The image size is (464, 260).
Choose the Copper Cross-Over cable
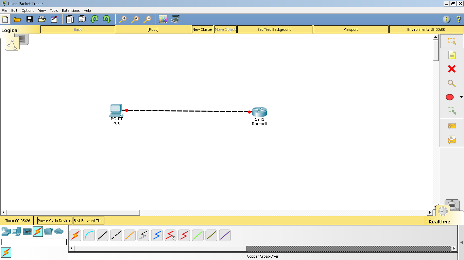[x=116, y=235]
